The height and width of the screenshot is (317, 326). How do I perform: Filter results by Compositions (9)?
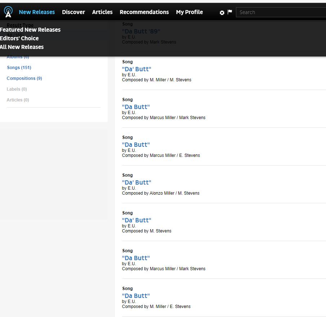tap(24, 78)
